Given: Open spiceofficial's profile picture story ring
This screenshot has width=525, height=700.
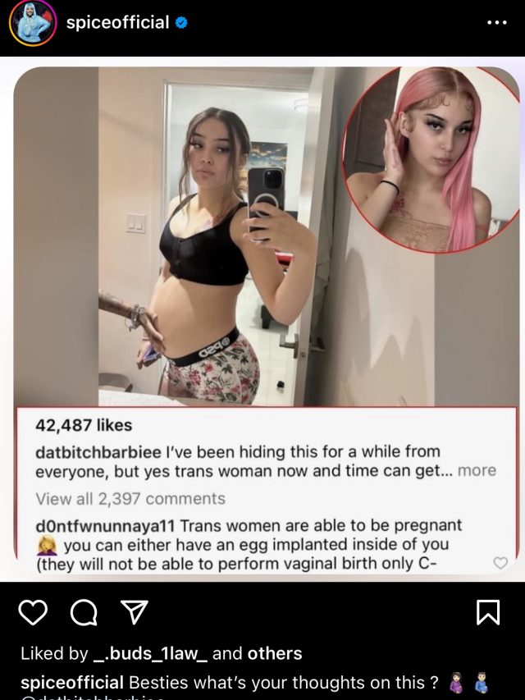Looking at the screenshot, I should click(x=33, y=23).
